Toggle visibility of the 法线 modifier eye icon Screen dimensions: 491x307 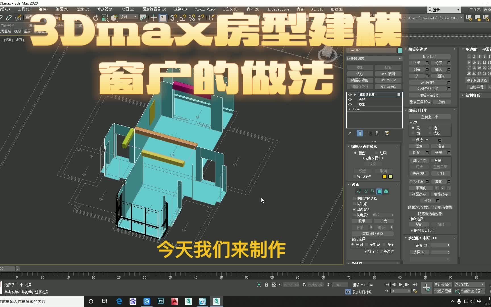pos(350,99)
